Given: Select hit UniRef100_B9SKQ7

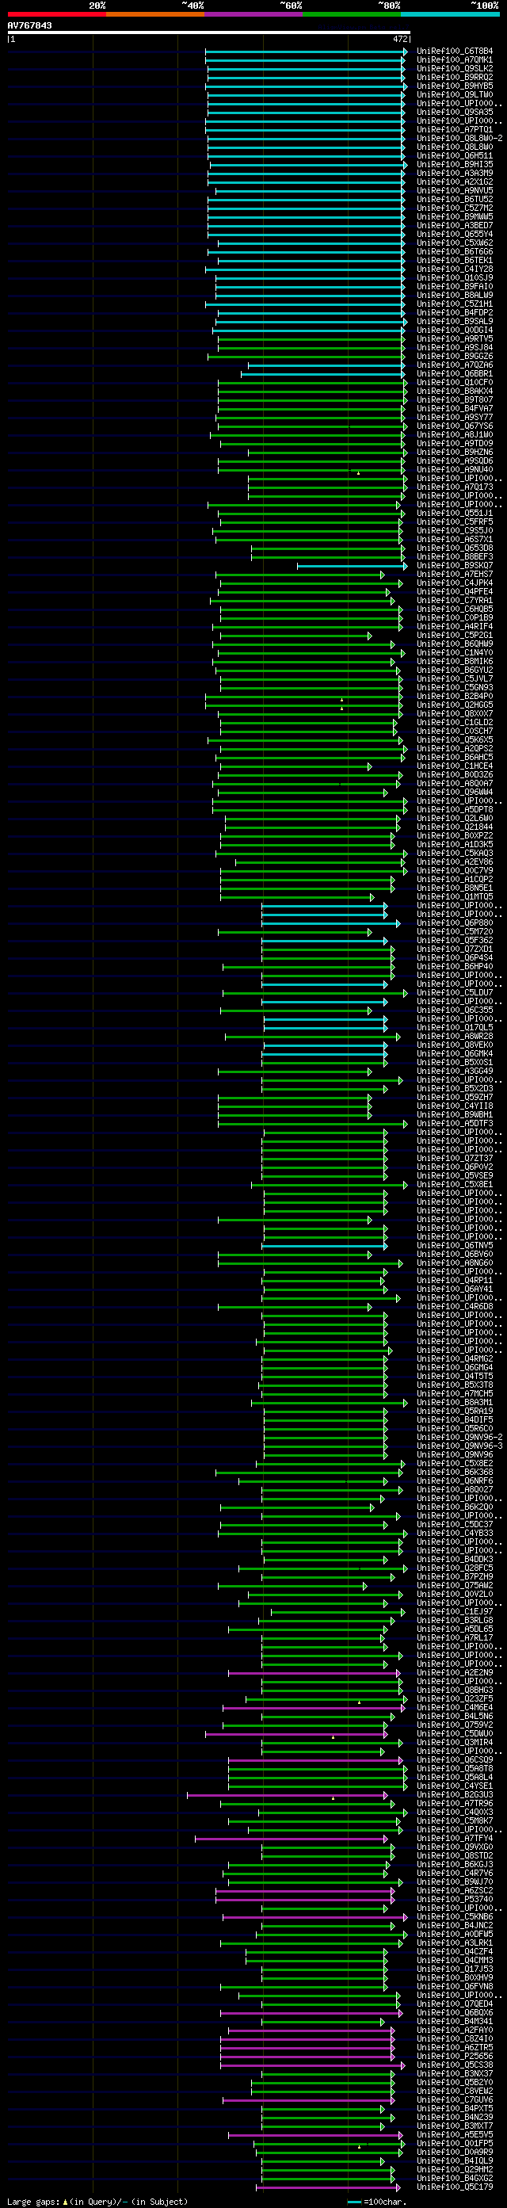Looking at the screenshot, I should [455, 566].
